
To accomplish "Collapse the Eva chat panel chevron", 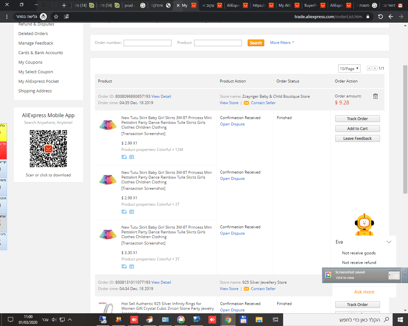I will (x=389, y=242).
